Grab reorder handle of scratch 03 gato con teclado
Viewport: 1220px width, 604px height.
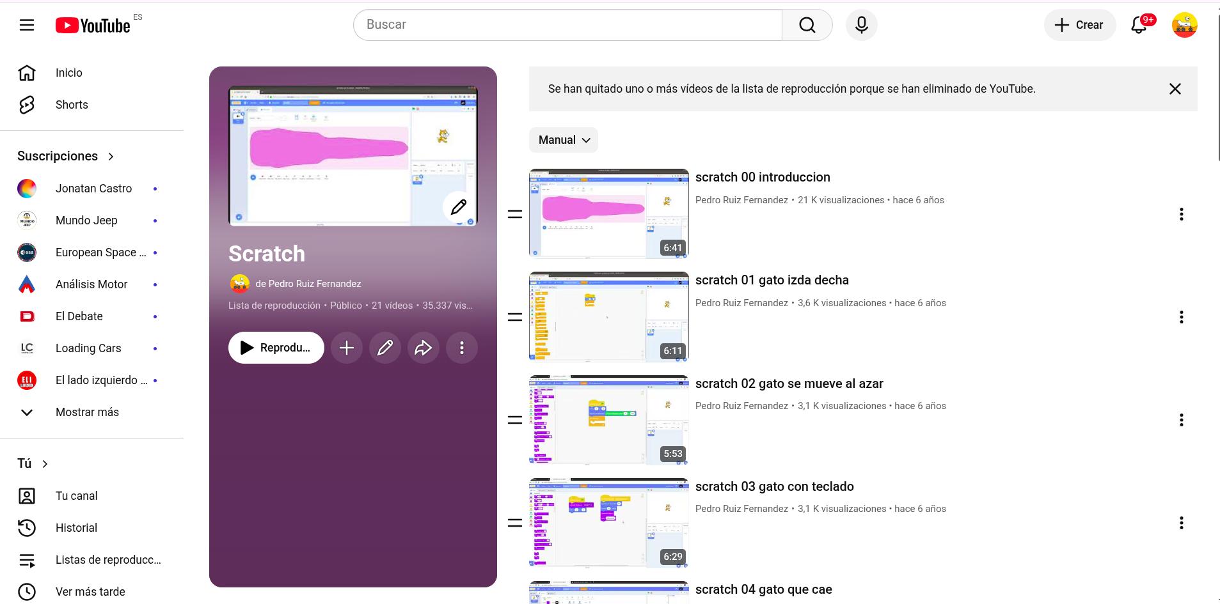pyautogui.click(x=515, y=523)
